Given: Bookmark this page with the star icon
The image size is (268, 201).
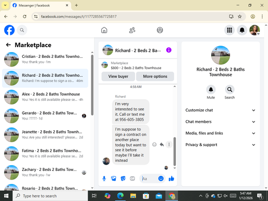Looking at the screenshot, I should point(240,17).
